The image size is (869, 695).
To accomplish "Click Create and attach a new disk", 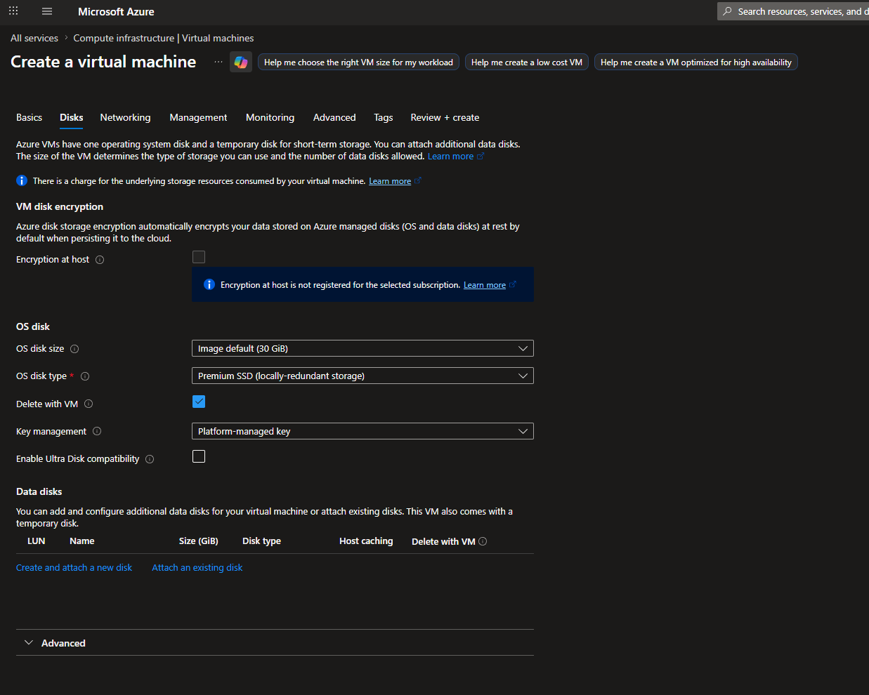I will [x=74, y=567].
